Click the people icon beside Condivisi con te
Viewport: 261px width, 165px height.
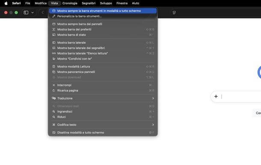pyautogui.click(x=54, y=59)
